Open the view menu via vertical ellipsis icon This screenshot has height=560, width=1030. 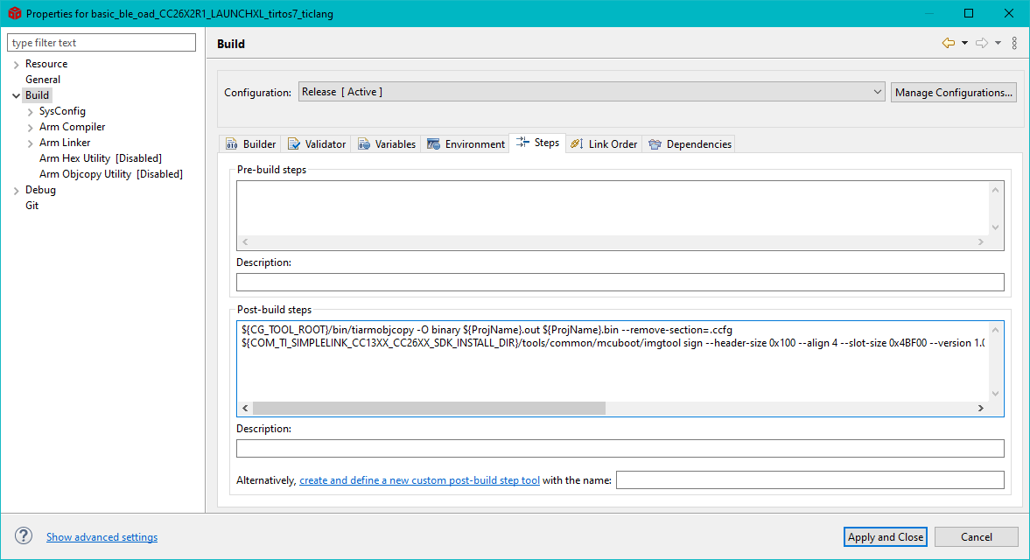1014,41
